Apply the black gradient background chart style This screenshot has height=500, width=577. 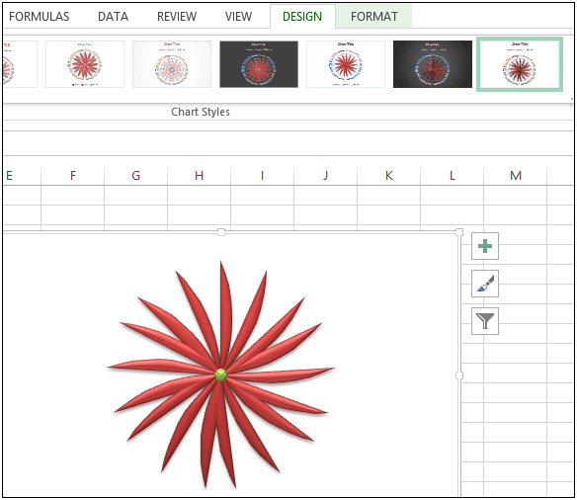433,64
